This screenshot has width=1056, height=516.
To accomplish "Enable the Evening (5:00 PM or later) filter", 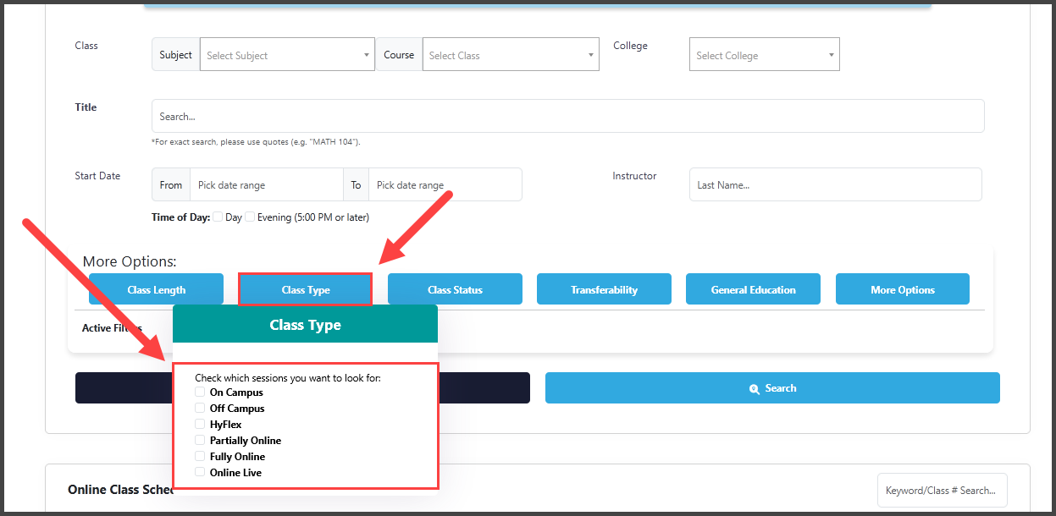I will 250,217.
